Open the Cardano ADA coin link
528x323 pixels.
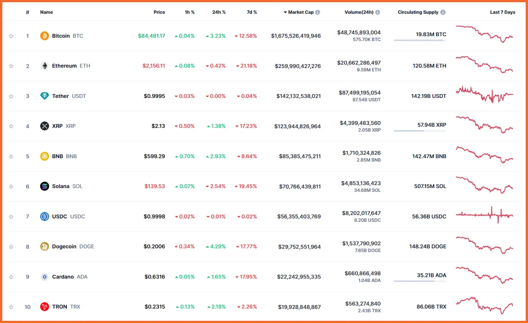70,277
